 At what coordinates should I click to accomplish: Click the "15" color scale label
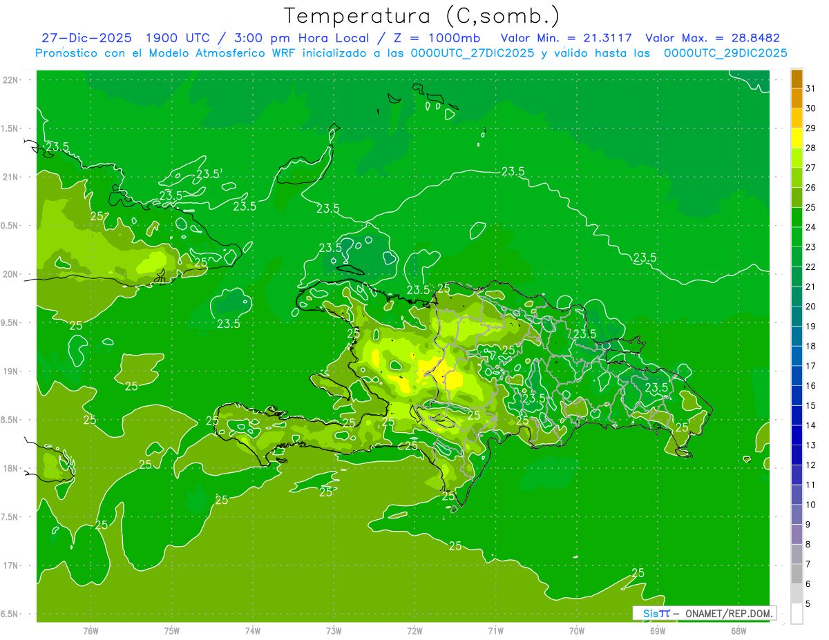click(x=811, y=405)
